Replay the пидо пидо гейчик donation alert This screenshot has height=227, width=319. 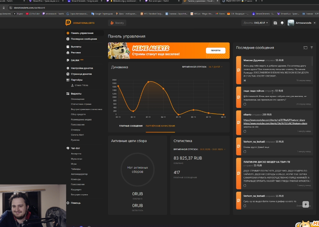coord(245,104)
